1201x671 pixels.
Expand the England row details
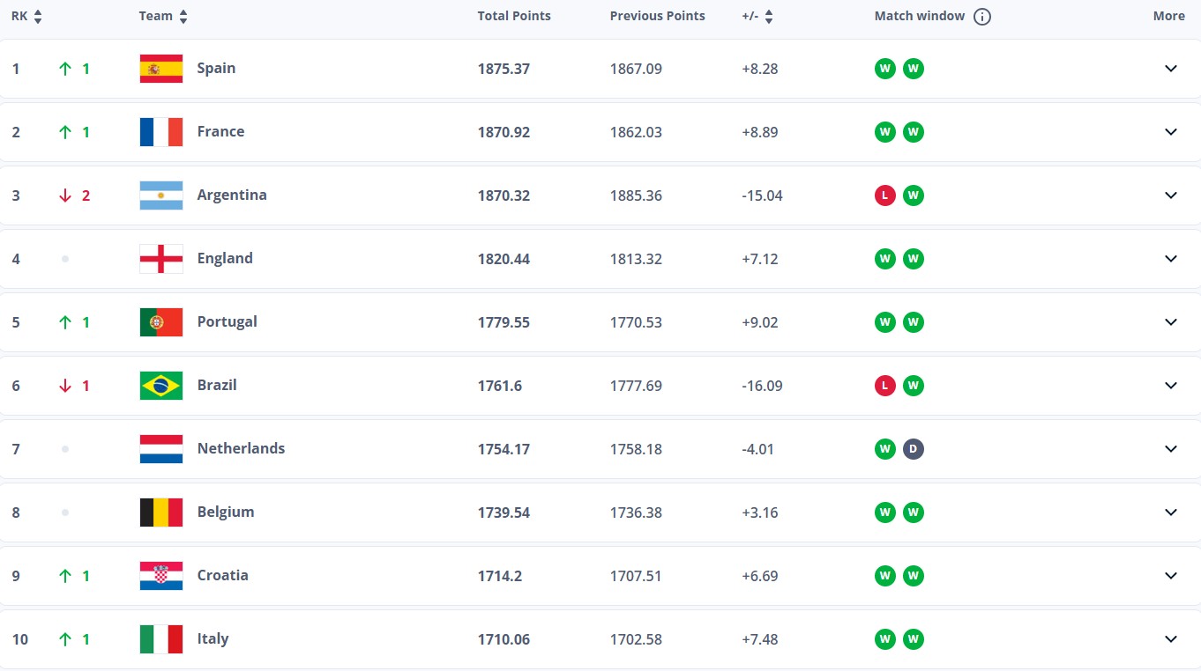tap(1171, 259)
